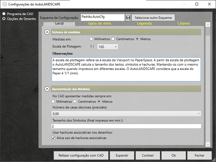Go to the Chaves tab
The image size is (216, 162).
click(184, 24)
